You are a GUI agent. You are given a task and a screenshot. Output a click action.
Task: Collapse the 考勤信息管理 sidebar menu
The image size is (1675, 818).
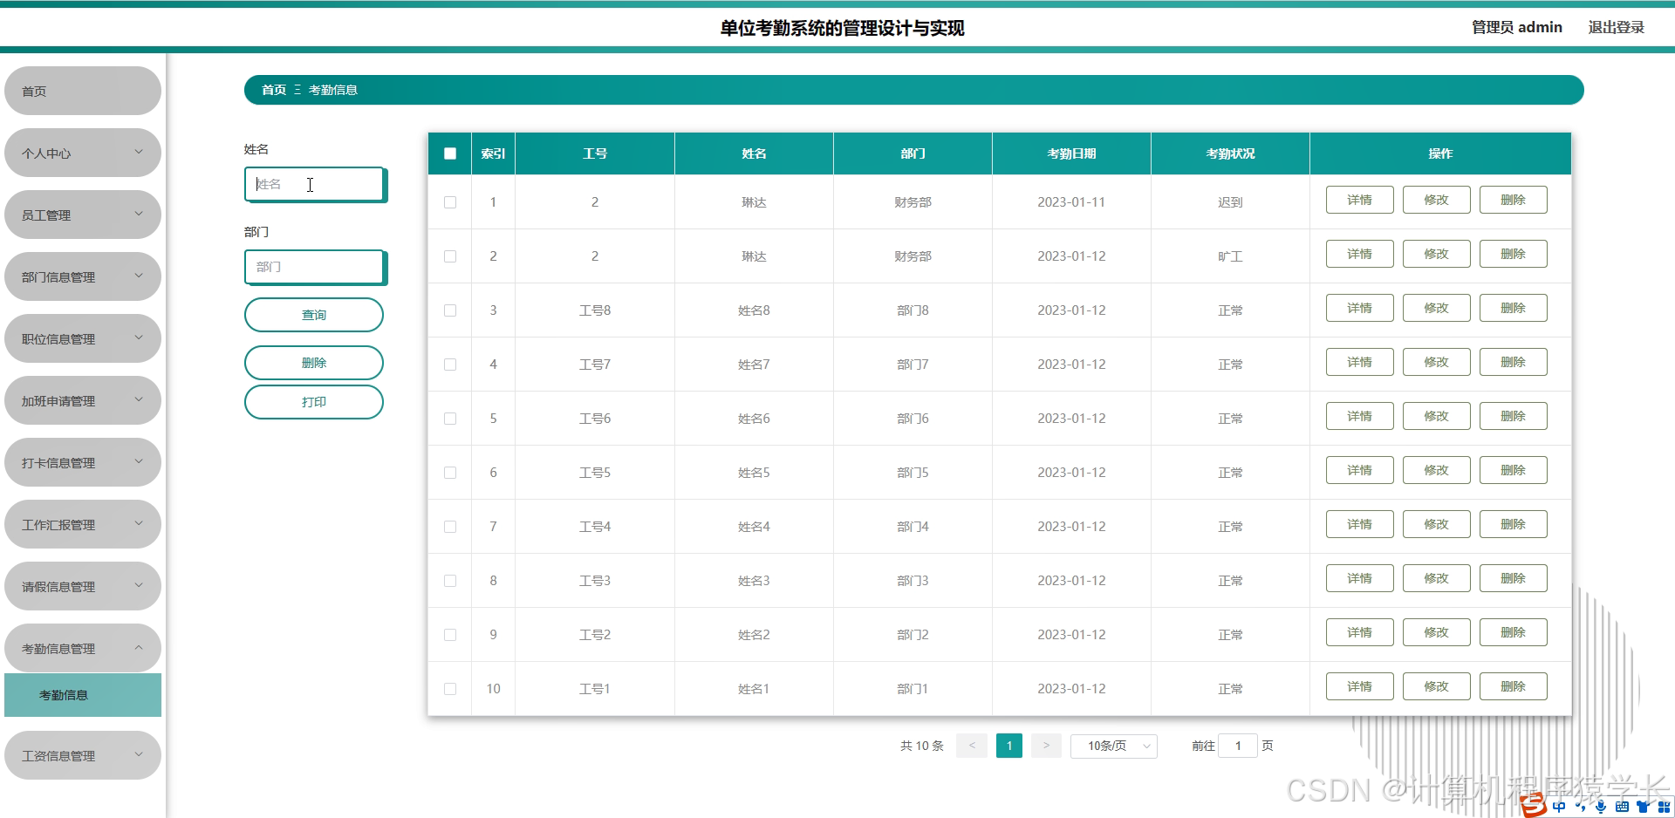coord(83,648)
